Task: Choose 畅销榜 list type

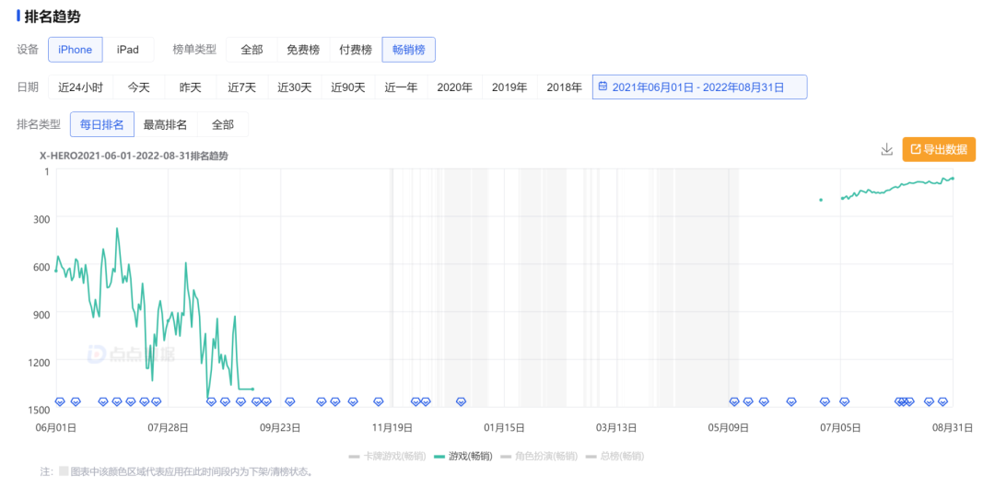Action: tap(409, 50)
